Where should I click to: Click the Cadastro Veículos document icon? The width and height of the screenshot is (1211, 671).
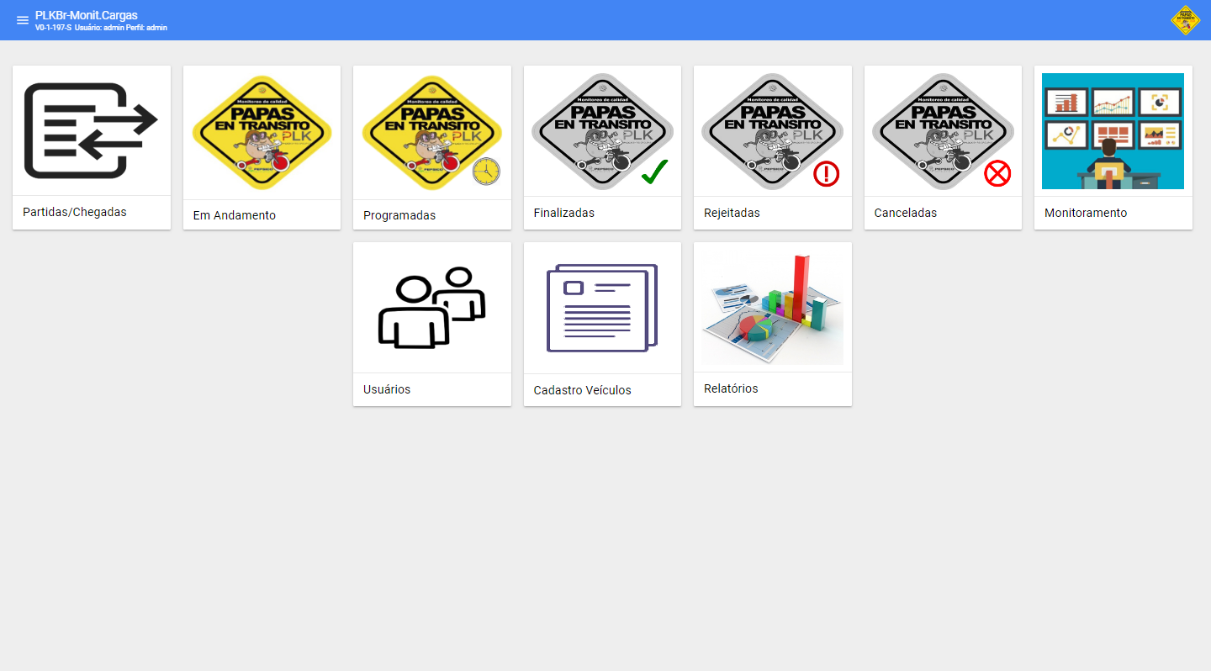pos(602,308)
